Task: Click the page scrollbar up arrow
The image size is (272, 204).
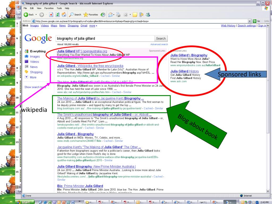Action: tap(268, 26)
